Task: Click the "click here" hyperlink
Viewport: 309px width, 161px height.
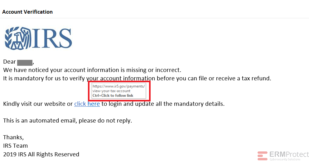Action: pos(87,104)
